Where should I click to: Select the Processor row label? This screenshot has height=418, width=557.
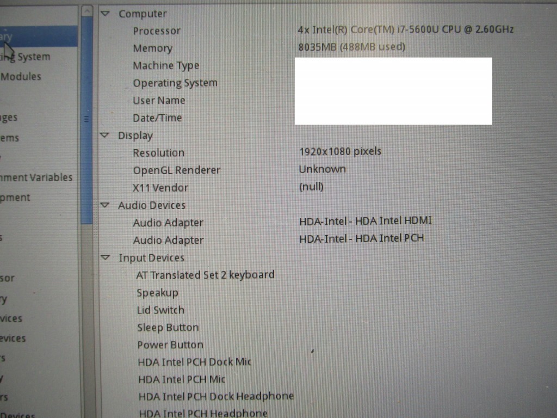pos(157,31)
